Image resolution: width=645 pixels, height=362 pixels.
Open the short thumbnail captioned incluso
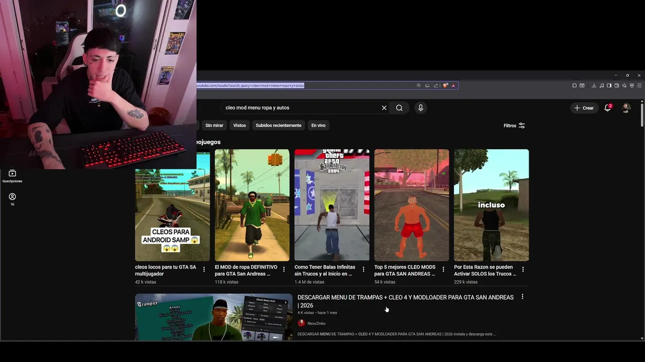click(491, 205)
